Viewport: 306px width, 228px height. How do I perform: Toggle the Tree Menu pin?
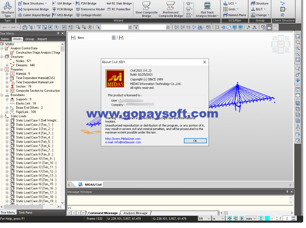pyautogui.click(x=58, y=33)
